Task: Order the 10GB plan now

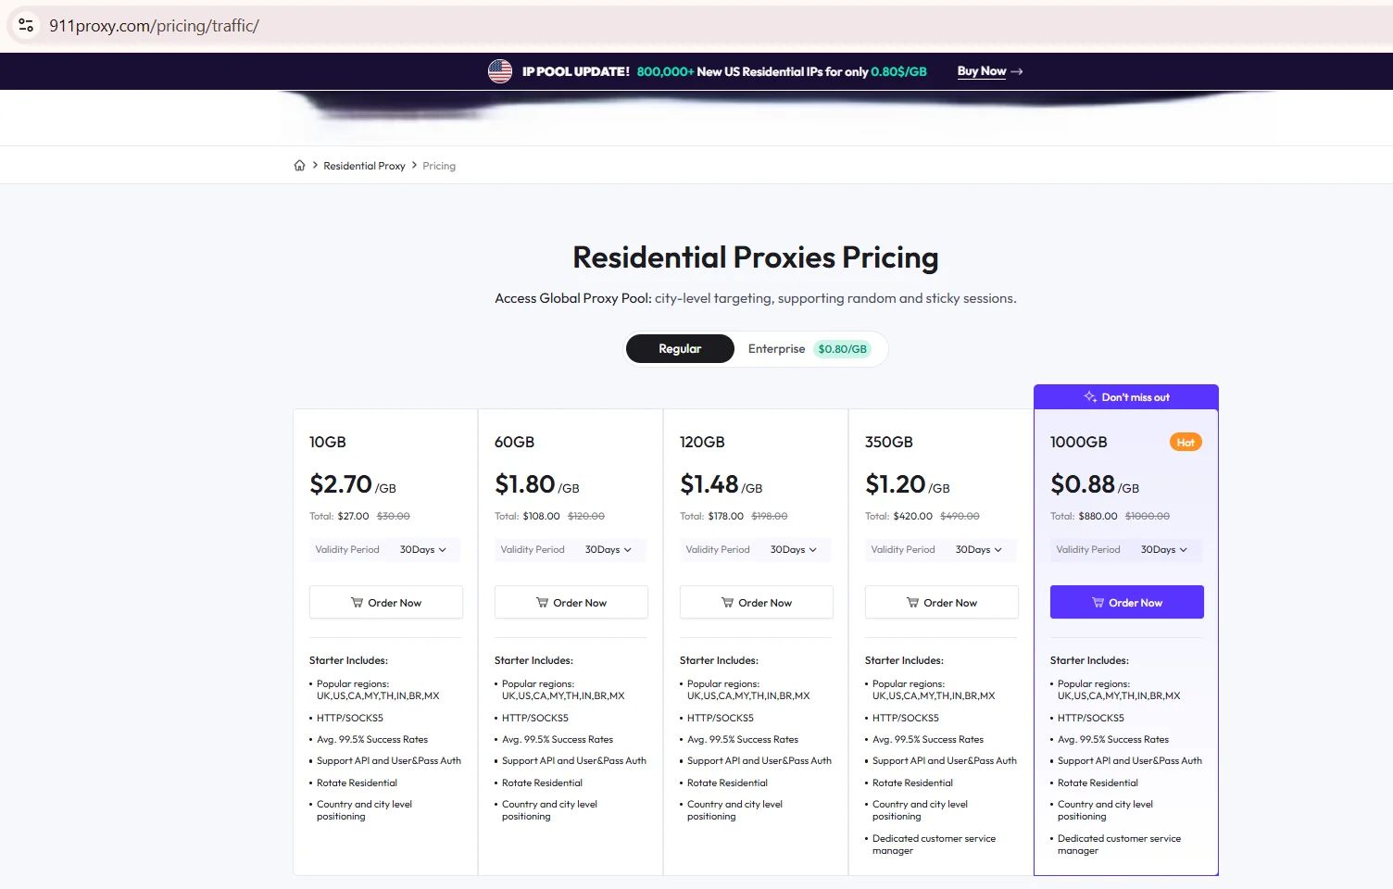Action: (386, 602)
